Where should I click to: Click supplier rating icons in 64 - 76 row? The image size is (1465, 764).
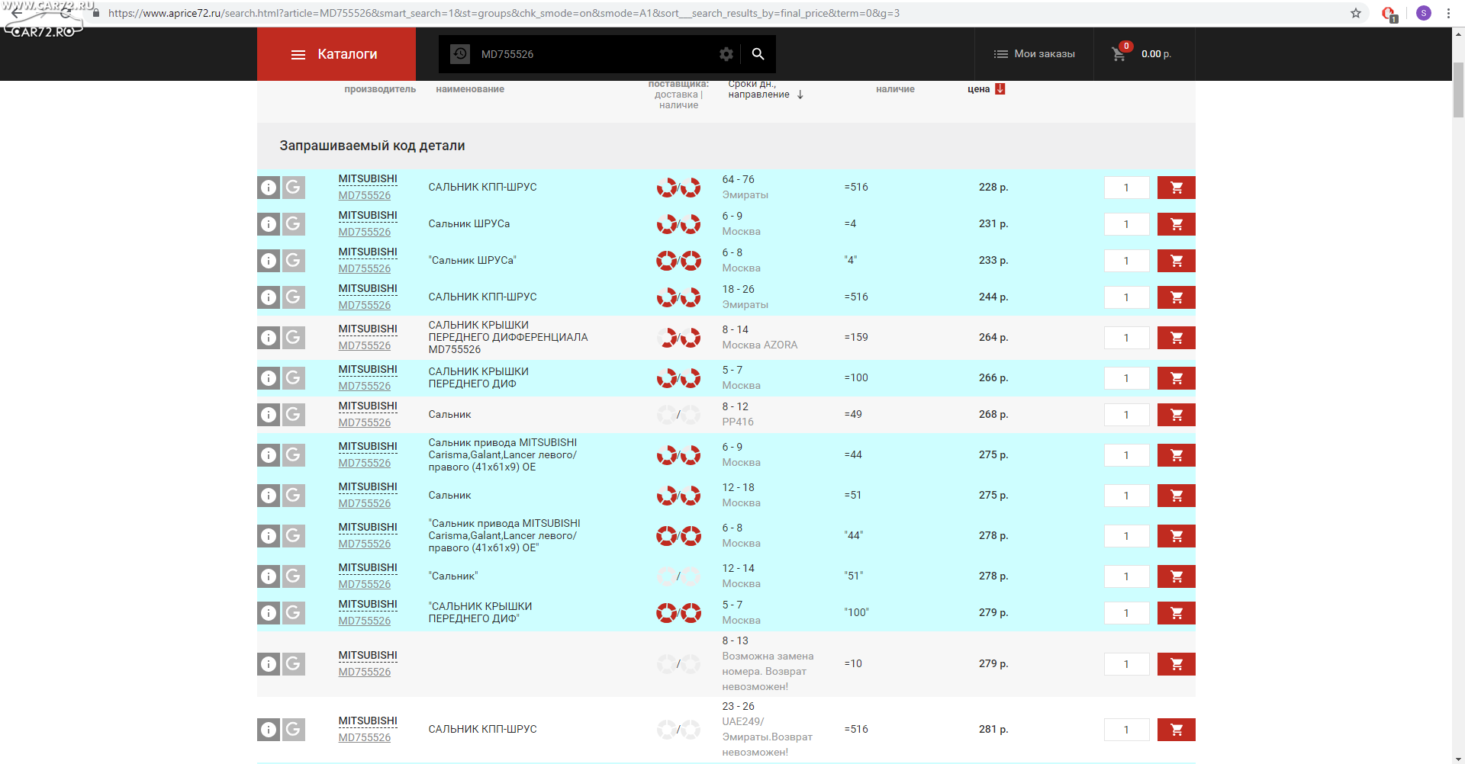point(678,188)
